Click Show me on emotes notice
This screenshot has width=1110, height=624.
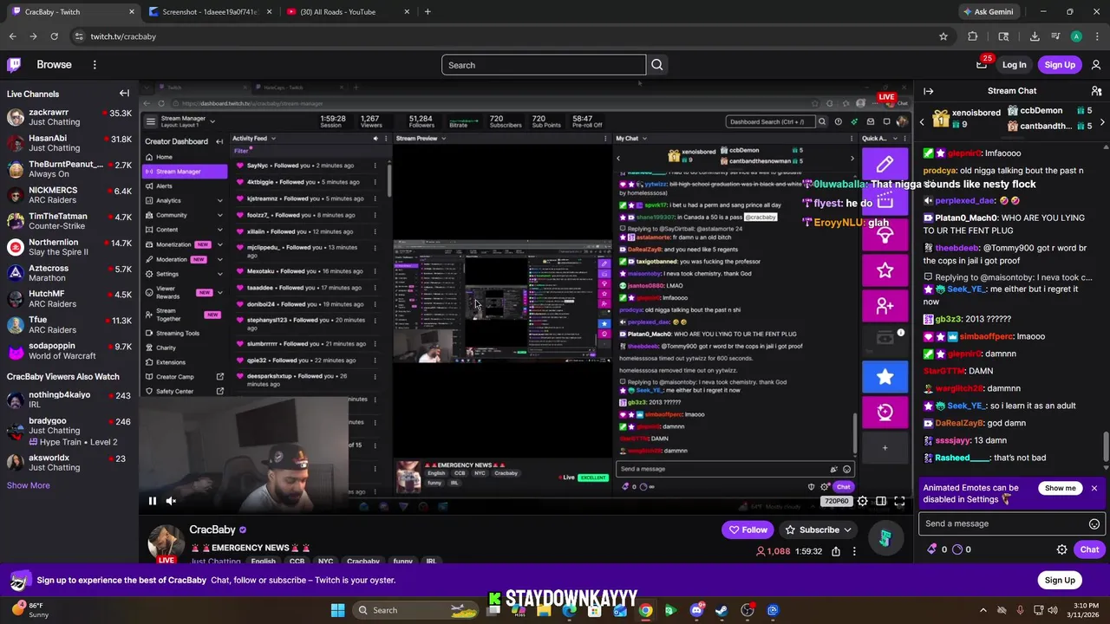pyautogui.click(x=1060, y=488)
